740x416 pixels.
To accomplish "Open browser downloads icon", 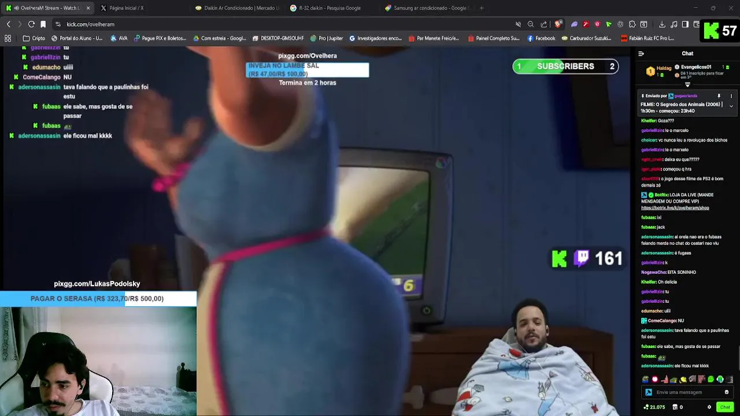I will pos(661,24).
